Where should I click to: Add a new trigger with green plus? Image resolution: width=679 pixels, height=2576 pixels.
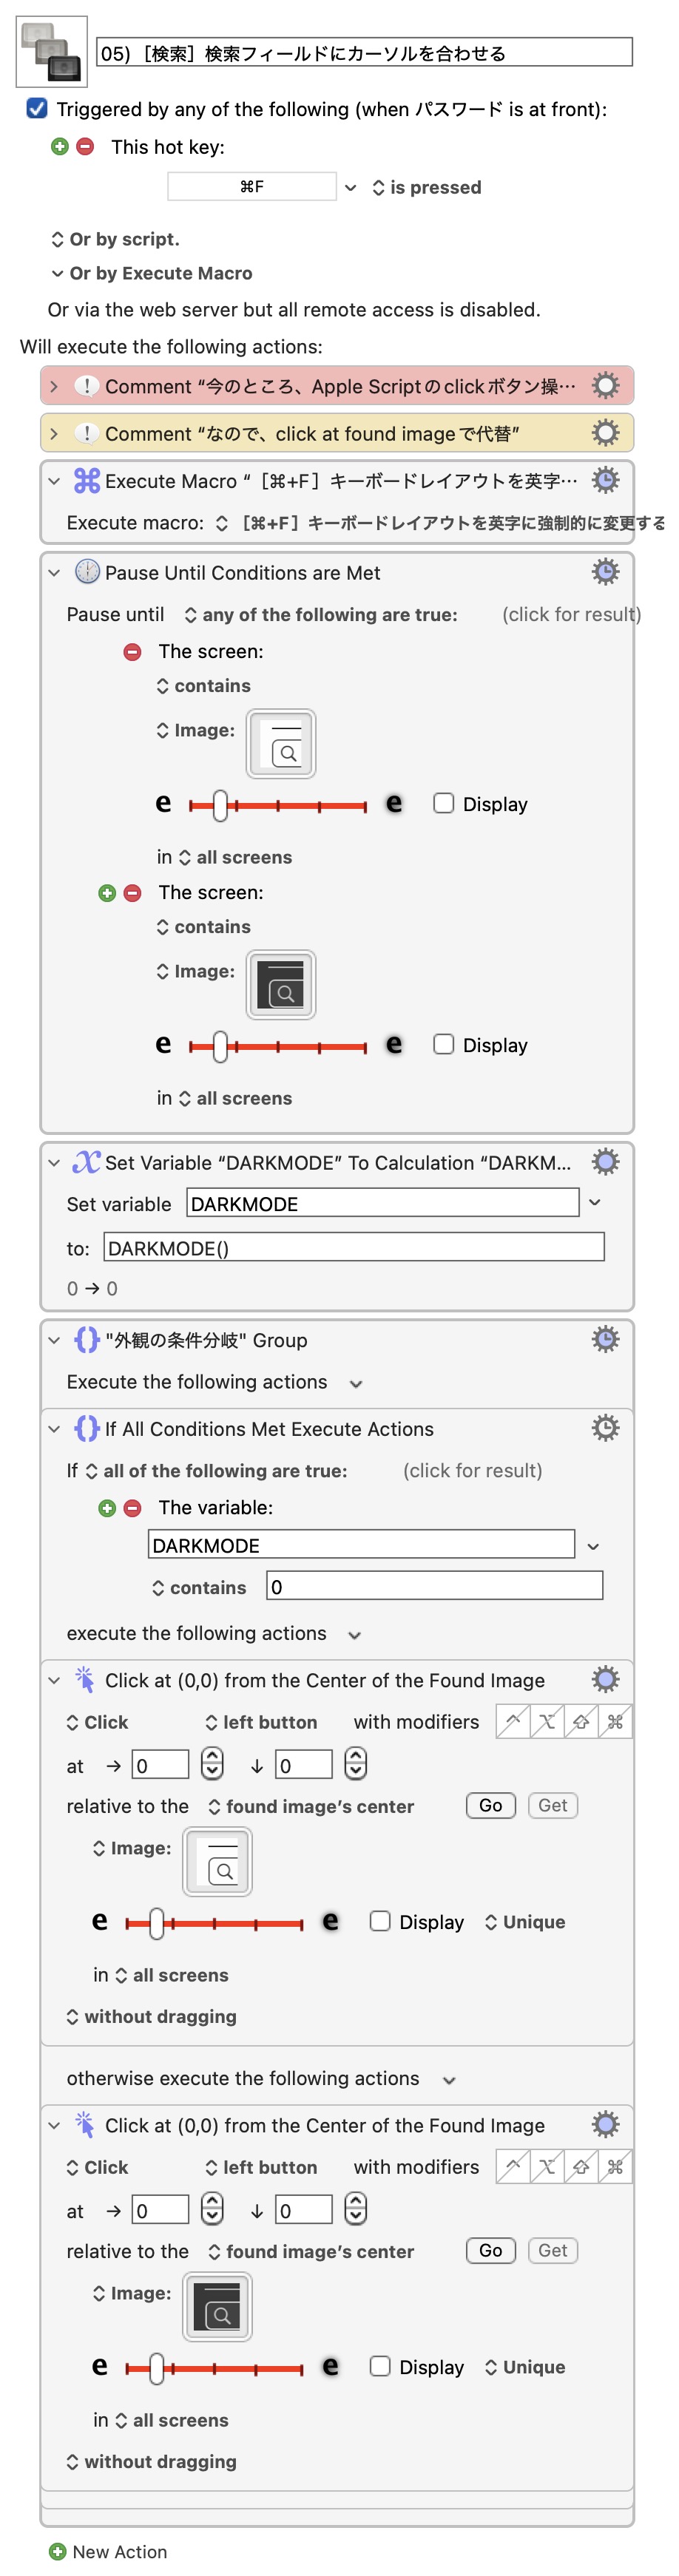click(60, 147)
